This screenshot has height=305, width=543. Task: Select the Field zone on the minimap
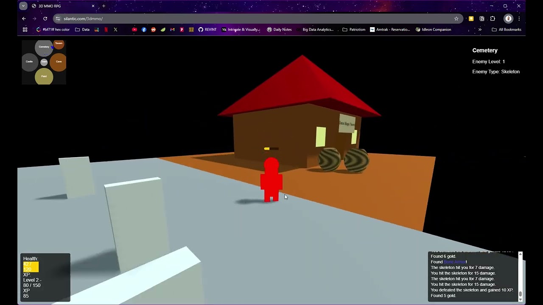point(44,76)
